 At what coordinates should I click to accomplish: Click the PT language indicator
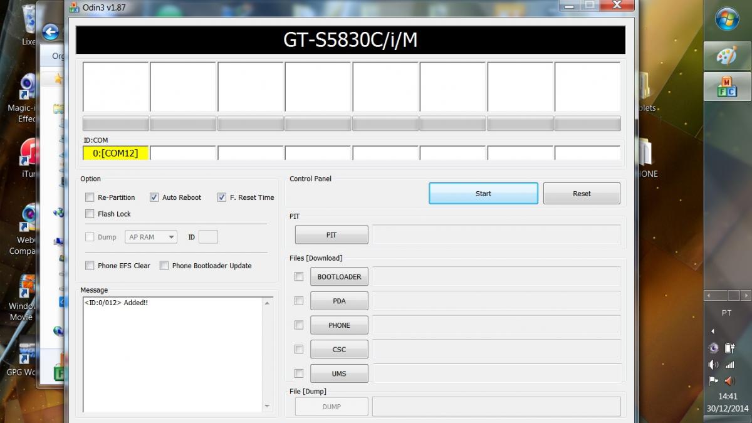pyautogui.click(x=726, y=313)
